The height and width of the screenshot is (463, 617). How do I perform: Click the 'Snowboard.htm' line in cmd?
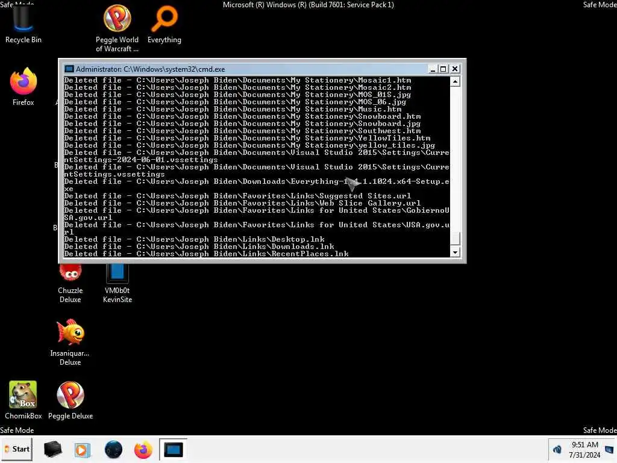(242, 116)
